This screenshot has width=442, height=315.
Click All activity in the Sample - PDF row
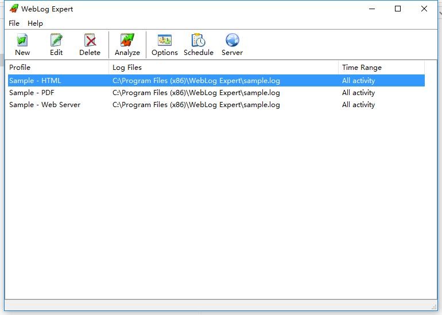click(358, 93)
